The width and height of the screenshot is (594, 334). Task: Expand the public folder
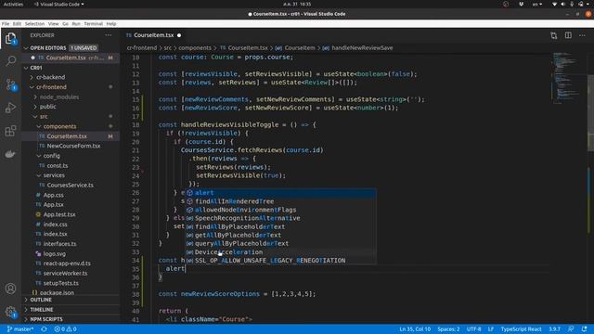tap(71, 107)
